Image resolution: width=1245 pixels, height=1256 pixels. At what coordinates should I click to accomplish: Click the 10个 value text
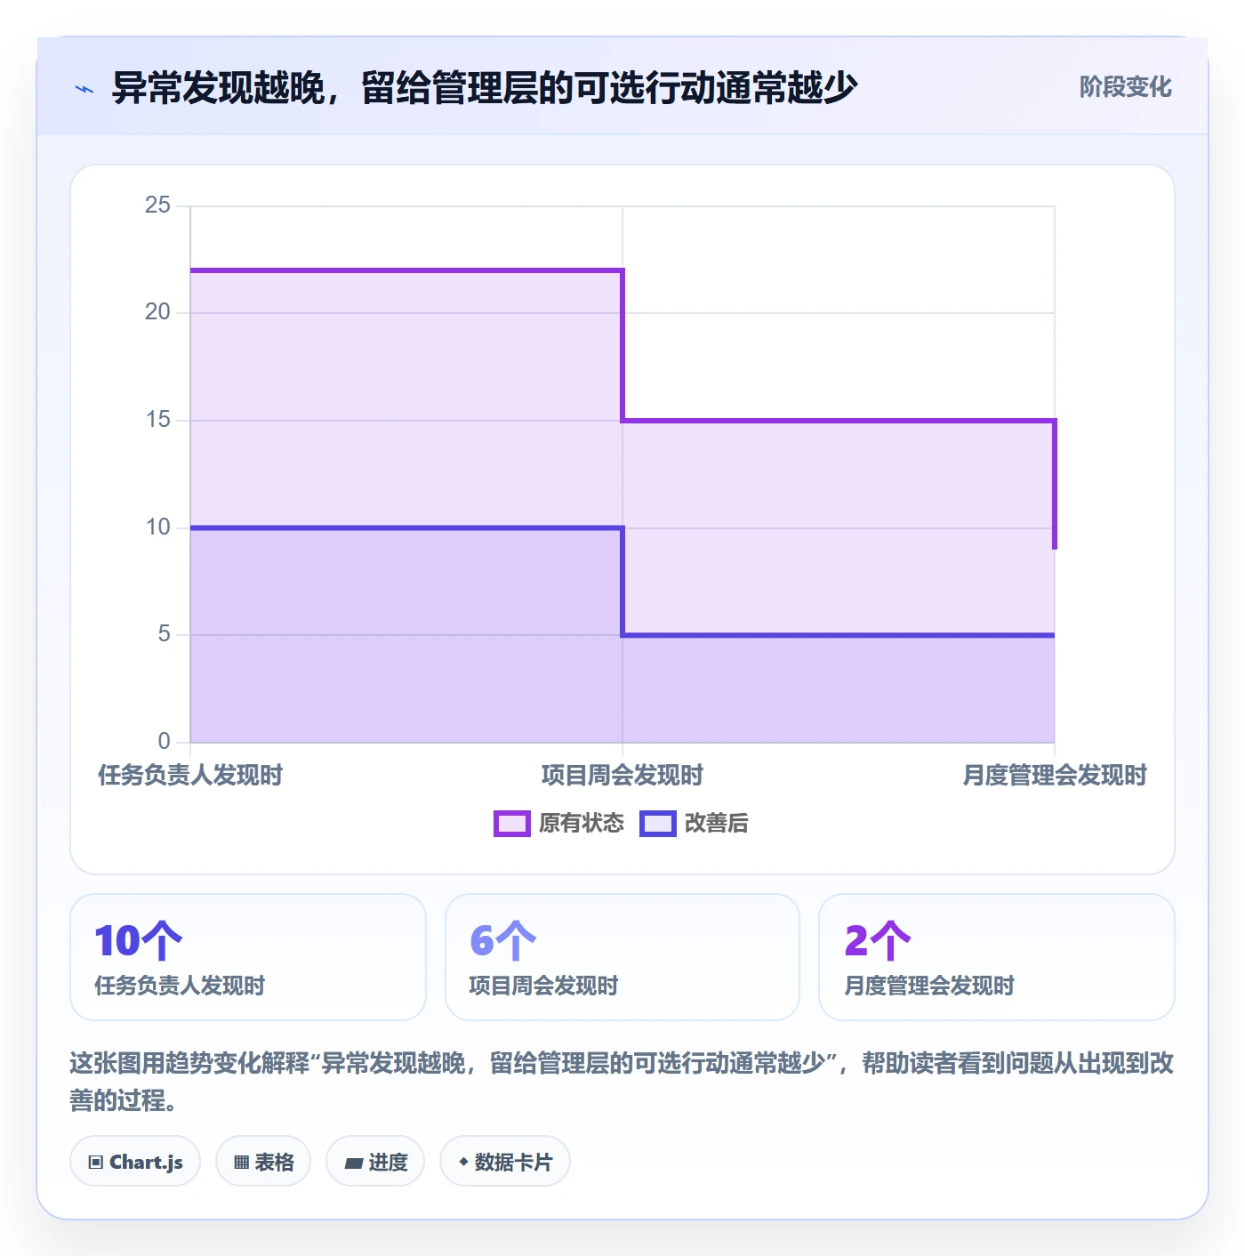139,941
